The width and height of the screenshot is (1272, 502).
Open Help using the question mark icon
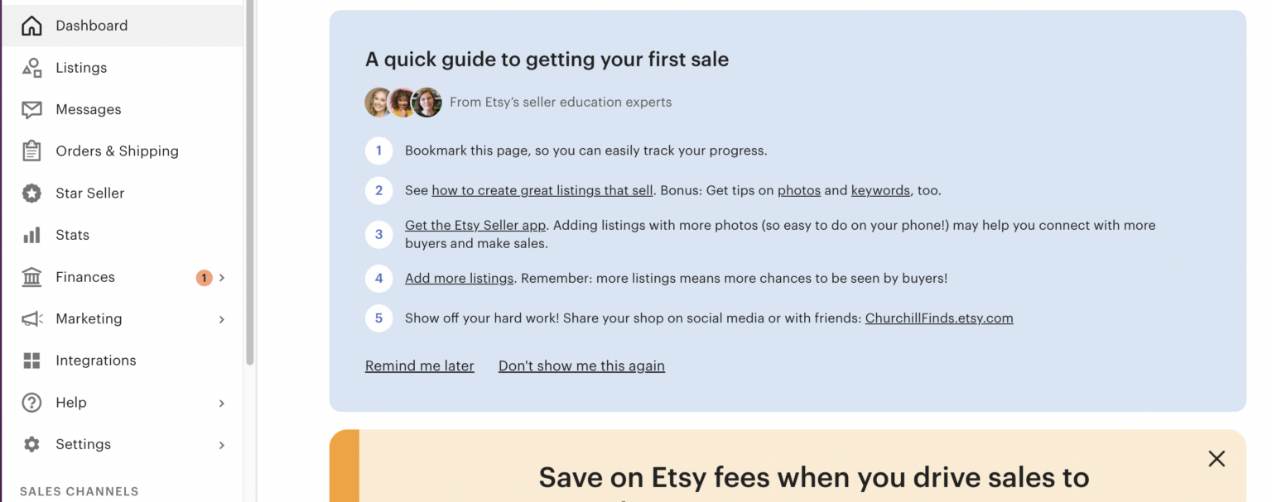(31, 402)
